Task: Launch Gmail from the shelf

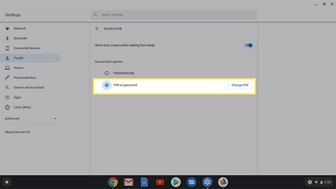Action: pyautogui.click(x=128, y=182)
